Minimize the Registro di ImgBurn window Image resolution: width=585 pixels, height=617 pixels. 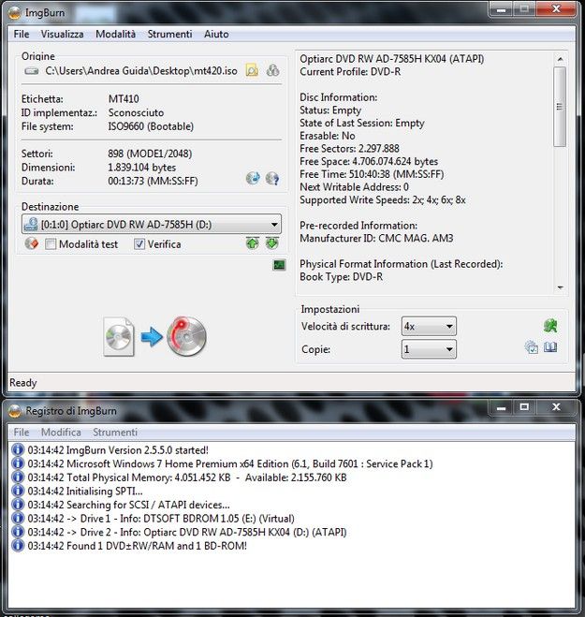click(501, 407)
